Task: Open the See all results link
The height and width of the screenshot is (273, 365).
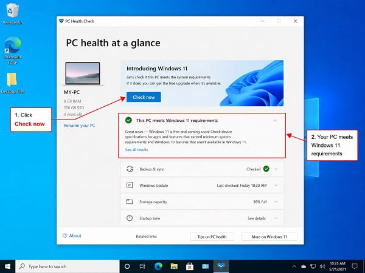Action: [136, 150]
